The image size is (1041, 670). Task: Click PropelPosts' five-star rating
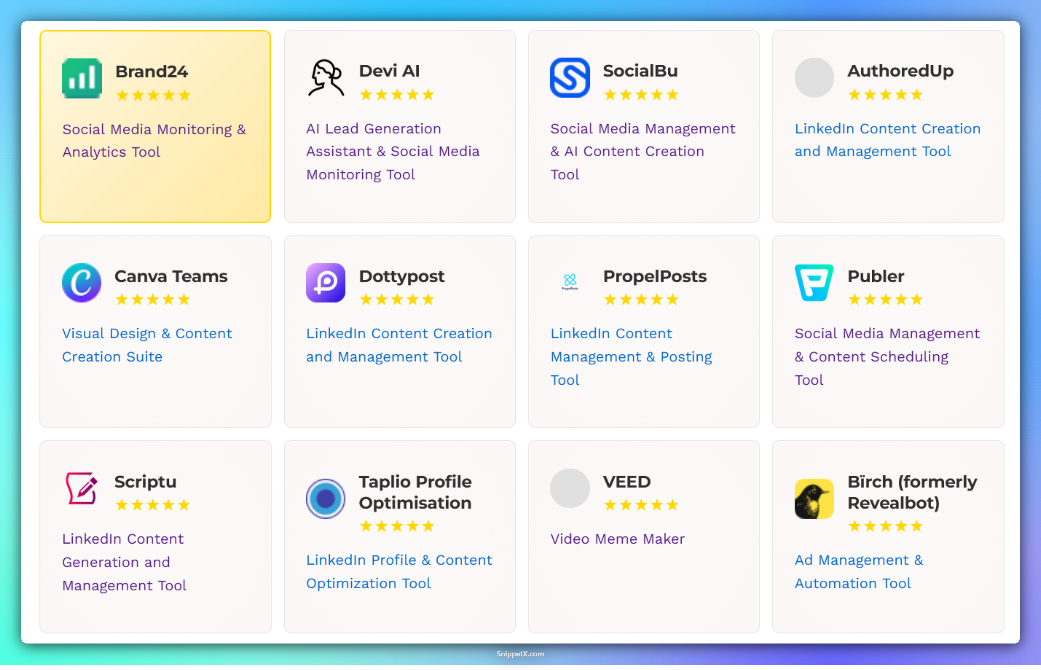641,299
